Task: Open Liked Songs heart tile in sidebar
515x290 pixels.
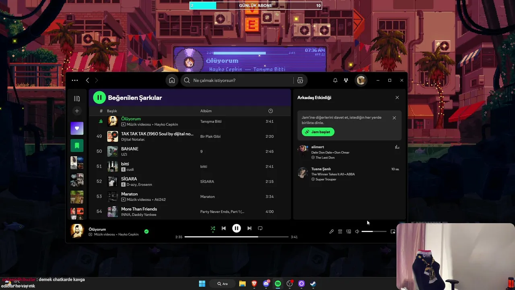Action: point(77,128)
